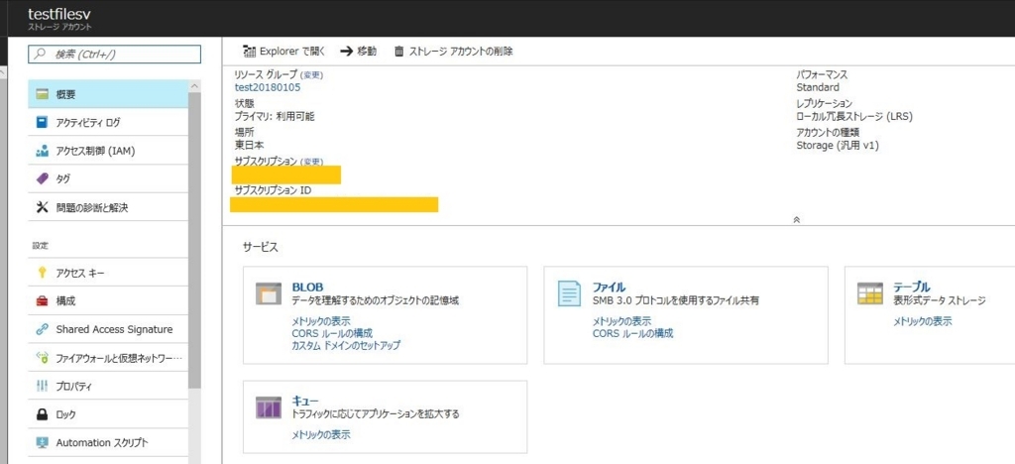Click CORS ルールの構成 under BLOB
The height and width of the screenshot is (464, 1015).
point(332,333)
